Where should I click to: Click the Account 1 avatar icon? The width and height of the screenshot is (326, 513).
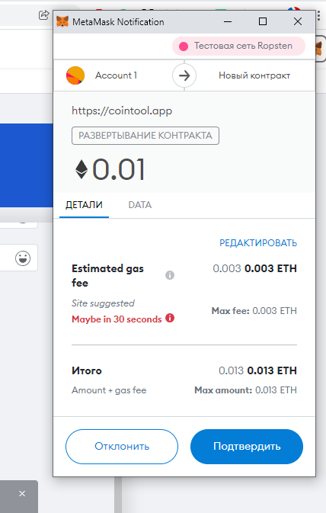(x=75, y=75)
